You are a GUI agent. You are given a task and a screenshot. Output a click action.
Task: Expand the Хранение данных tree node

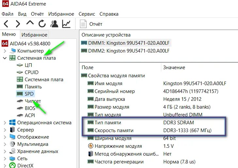coord(5,151)
